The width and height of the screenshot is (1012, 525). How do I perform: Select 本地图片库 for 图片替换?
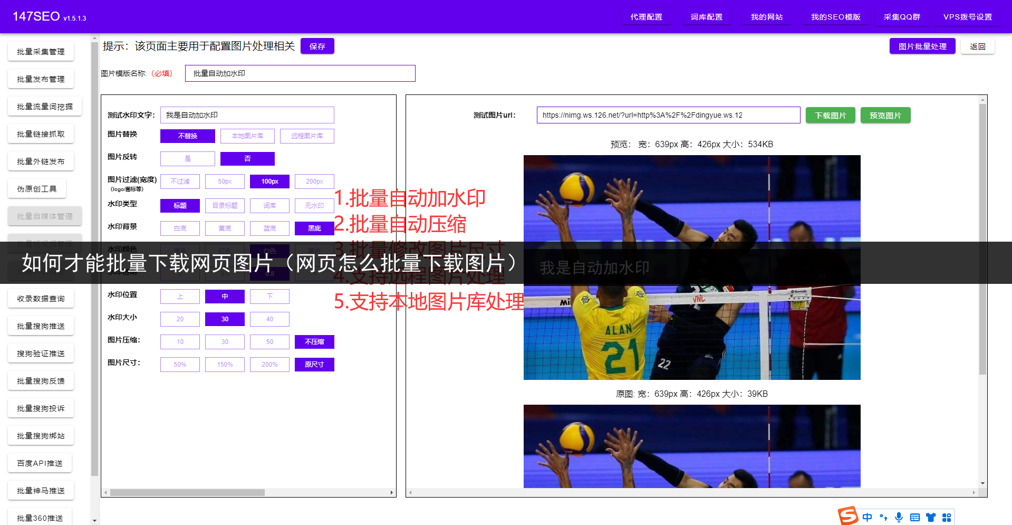point(247,136)
